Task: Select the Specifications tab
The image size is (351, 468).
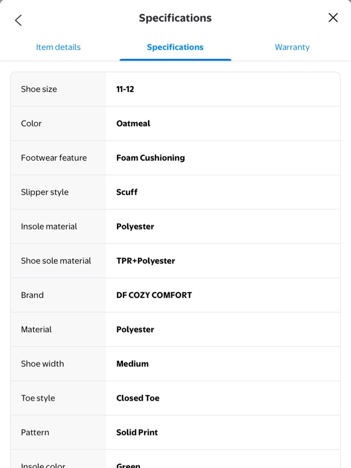Action: (175, 47)
